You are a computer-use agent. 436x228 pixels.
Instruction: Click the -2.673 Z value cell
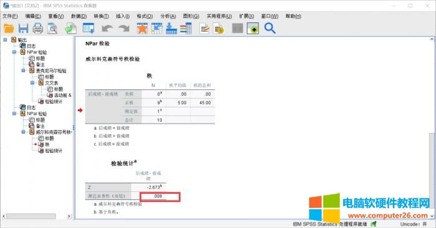(x=149, y=187)
